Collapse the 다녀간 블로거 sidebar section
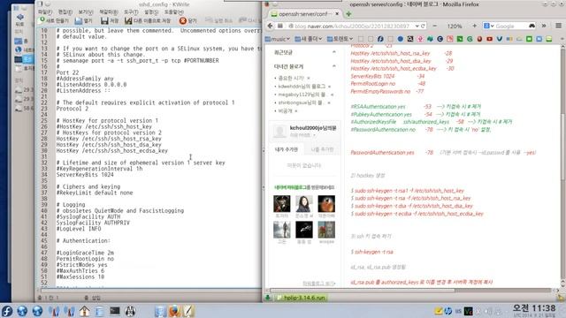The width and height of the screenshot is (566, 318). [x=334, y=66]
